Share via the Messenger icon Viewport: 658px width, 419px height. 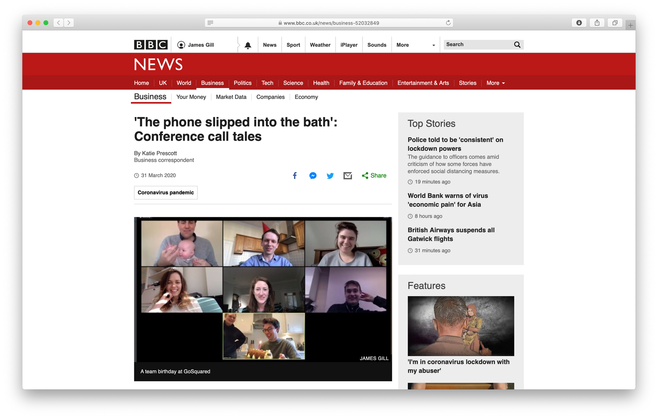tap(313, 175)
